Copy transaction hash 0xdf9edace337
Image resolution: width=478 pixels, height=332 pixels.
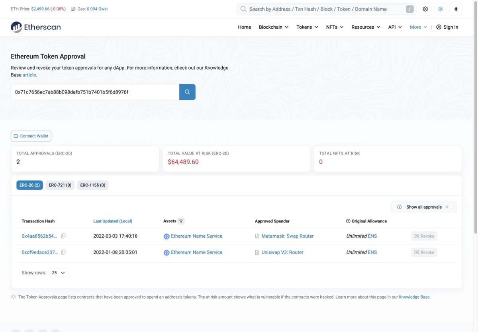(x=63, y=252)
